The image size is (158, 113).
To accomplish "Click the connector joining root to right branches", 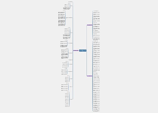I will coord(87,51).
